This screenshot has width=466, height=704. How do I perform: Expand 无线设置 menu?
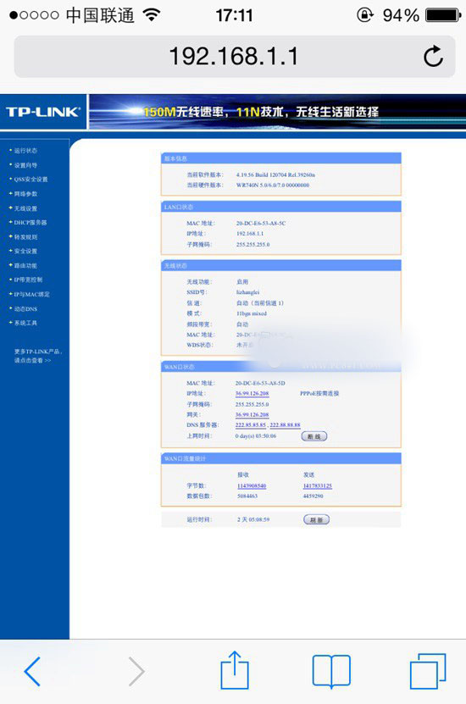click(x=25, y=208)
